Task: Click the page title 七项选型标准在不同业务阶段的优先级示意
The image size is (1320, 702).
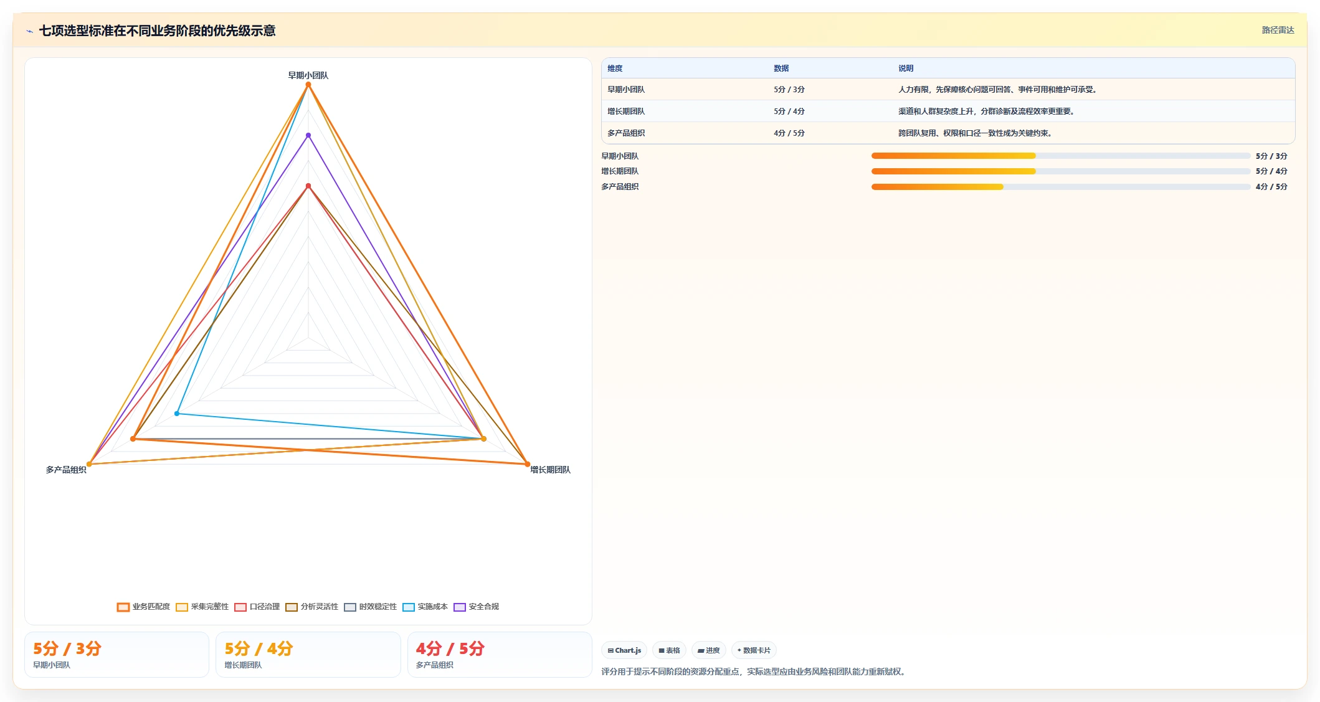Action: coord(157,31)
